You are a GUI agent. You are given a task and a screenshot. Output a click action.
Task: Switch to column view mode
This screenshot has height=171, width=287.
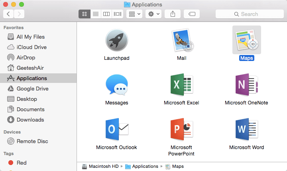[106, 14]
